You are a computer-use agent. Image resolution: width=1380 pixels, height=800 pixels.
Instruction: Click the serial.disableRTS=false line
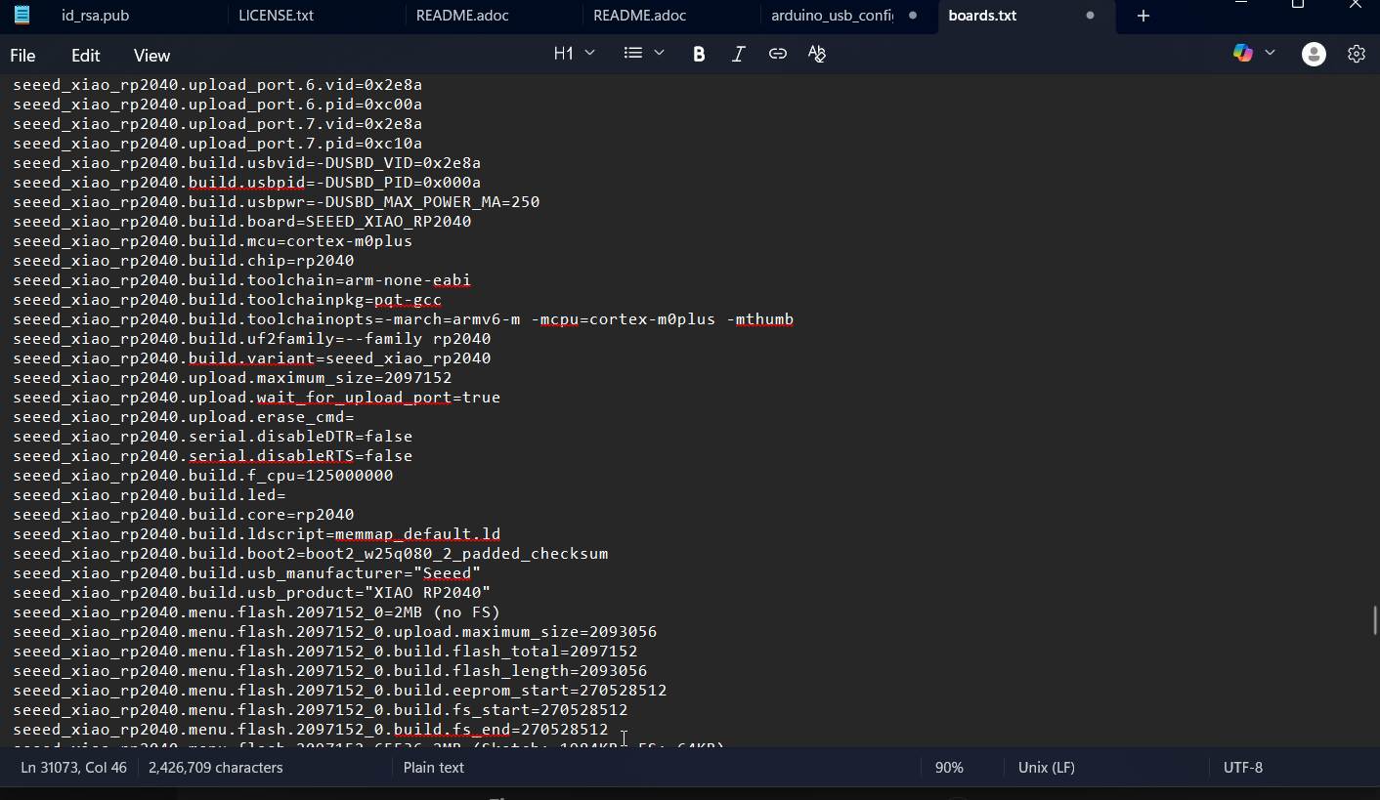coord(213,456)
